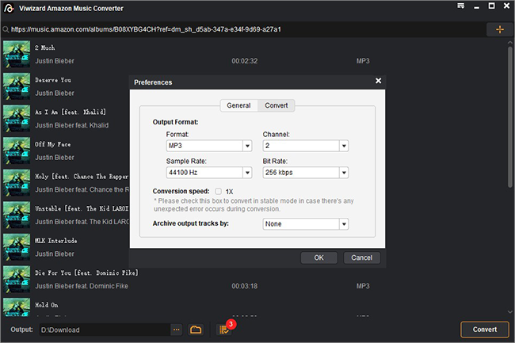Select the Hold On track title

[47, 305]
